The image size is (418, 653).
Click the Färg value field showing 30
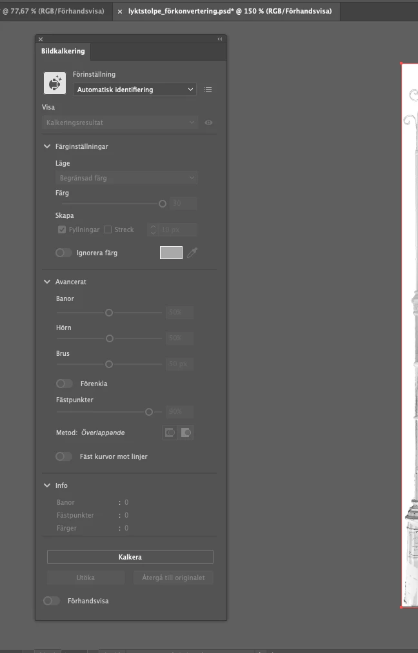tap(183, 203)
